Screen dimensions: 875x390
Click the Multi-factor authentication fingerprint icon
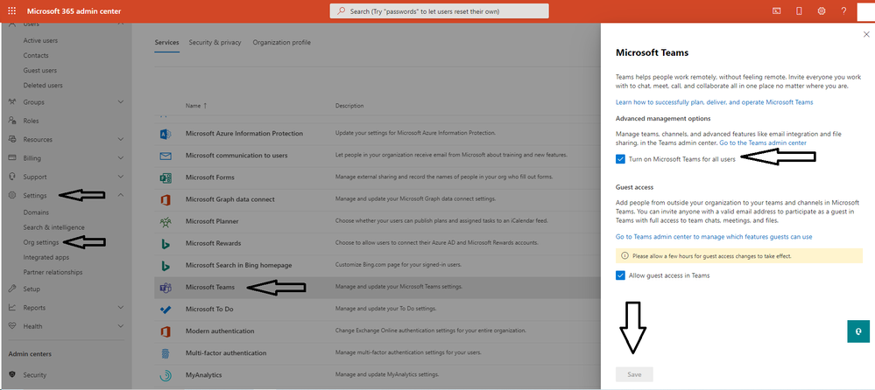point(166,353)
